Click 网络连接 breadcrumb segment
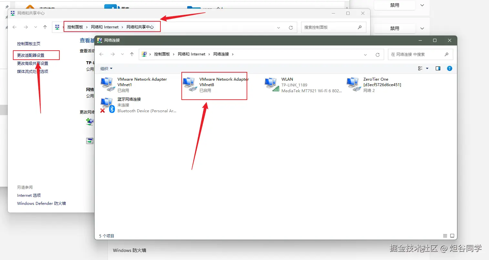Viewport: 489px width, 260px height. pos(221,54)
